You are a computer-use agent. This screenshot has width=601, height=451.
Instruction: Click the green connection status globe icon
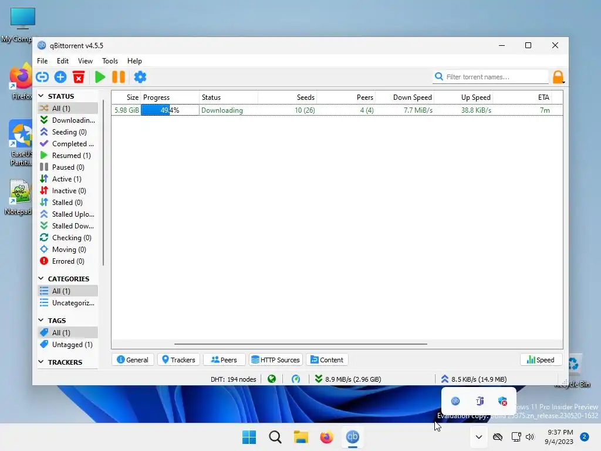click(x=272, y=379)
